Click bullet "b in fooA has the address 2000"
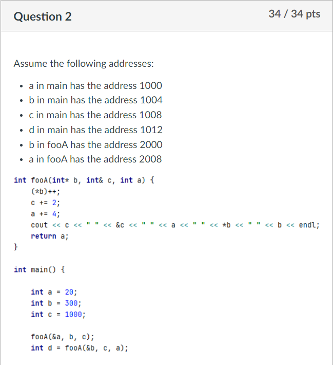 pos(95,145)
